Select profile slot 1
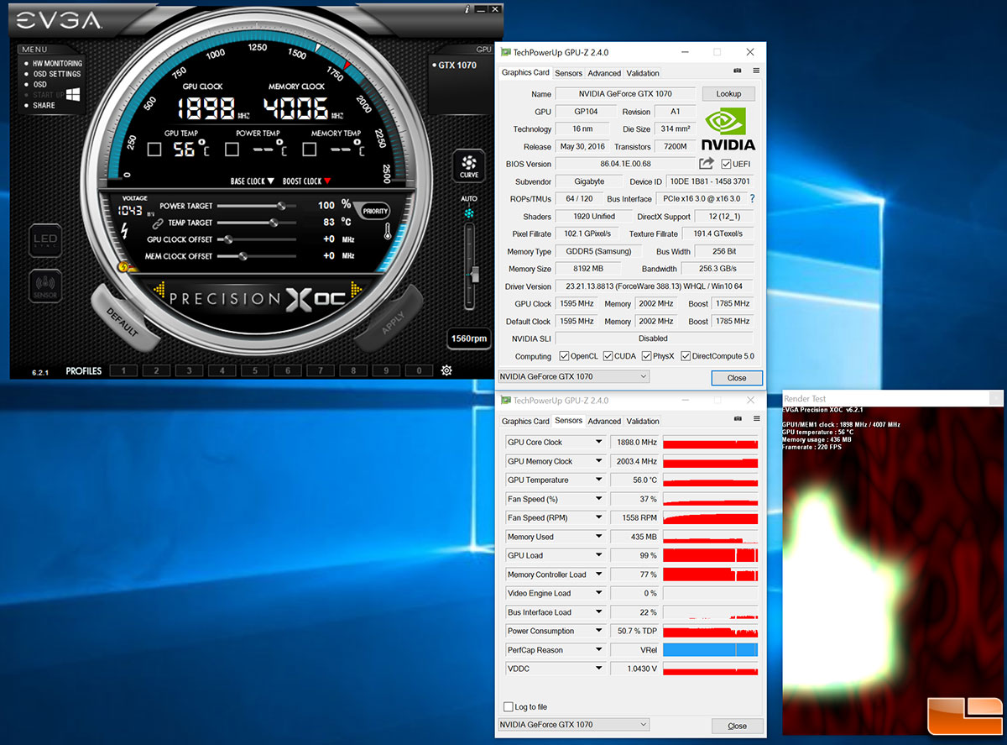1007x745 pixels. tap(123, 370)
